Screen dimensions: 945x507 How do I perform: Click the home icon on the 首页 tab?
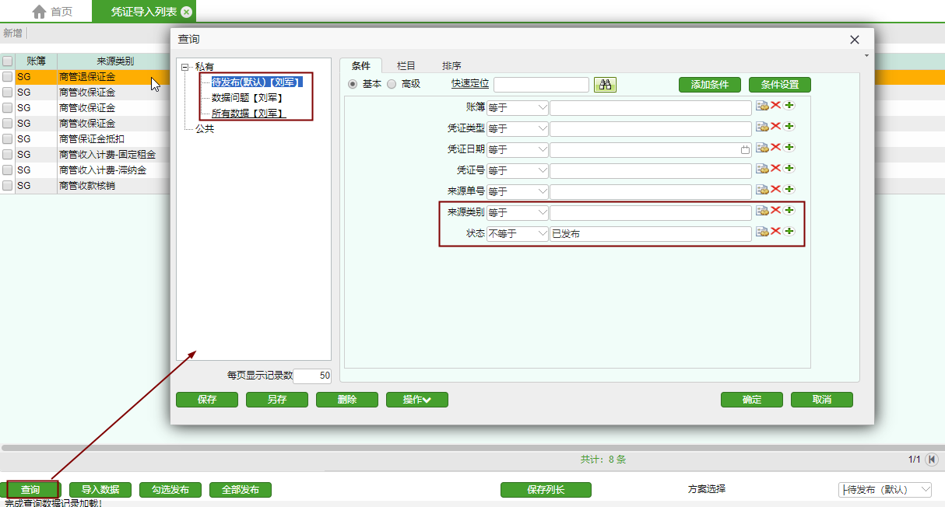tap(39, 12)
